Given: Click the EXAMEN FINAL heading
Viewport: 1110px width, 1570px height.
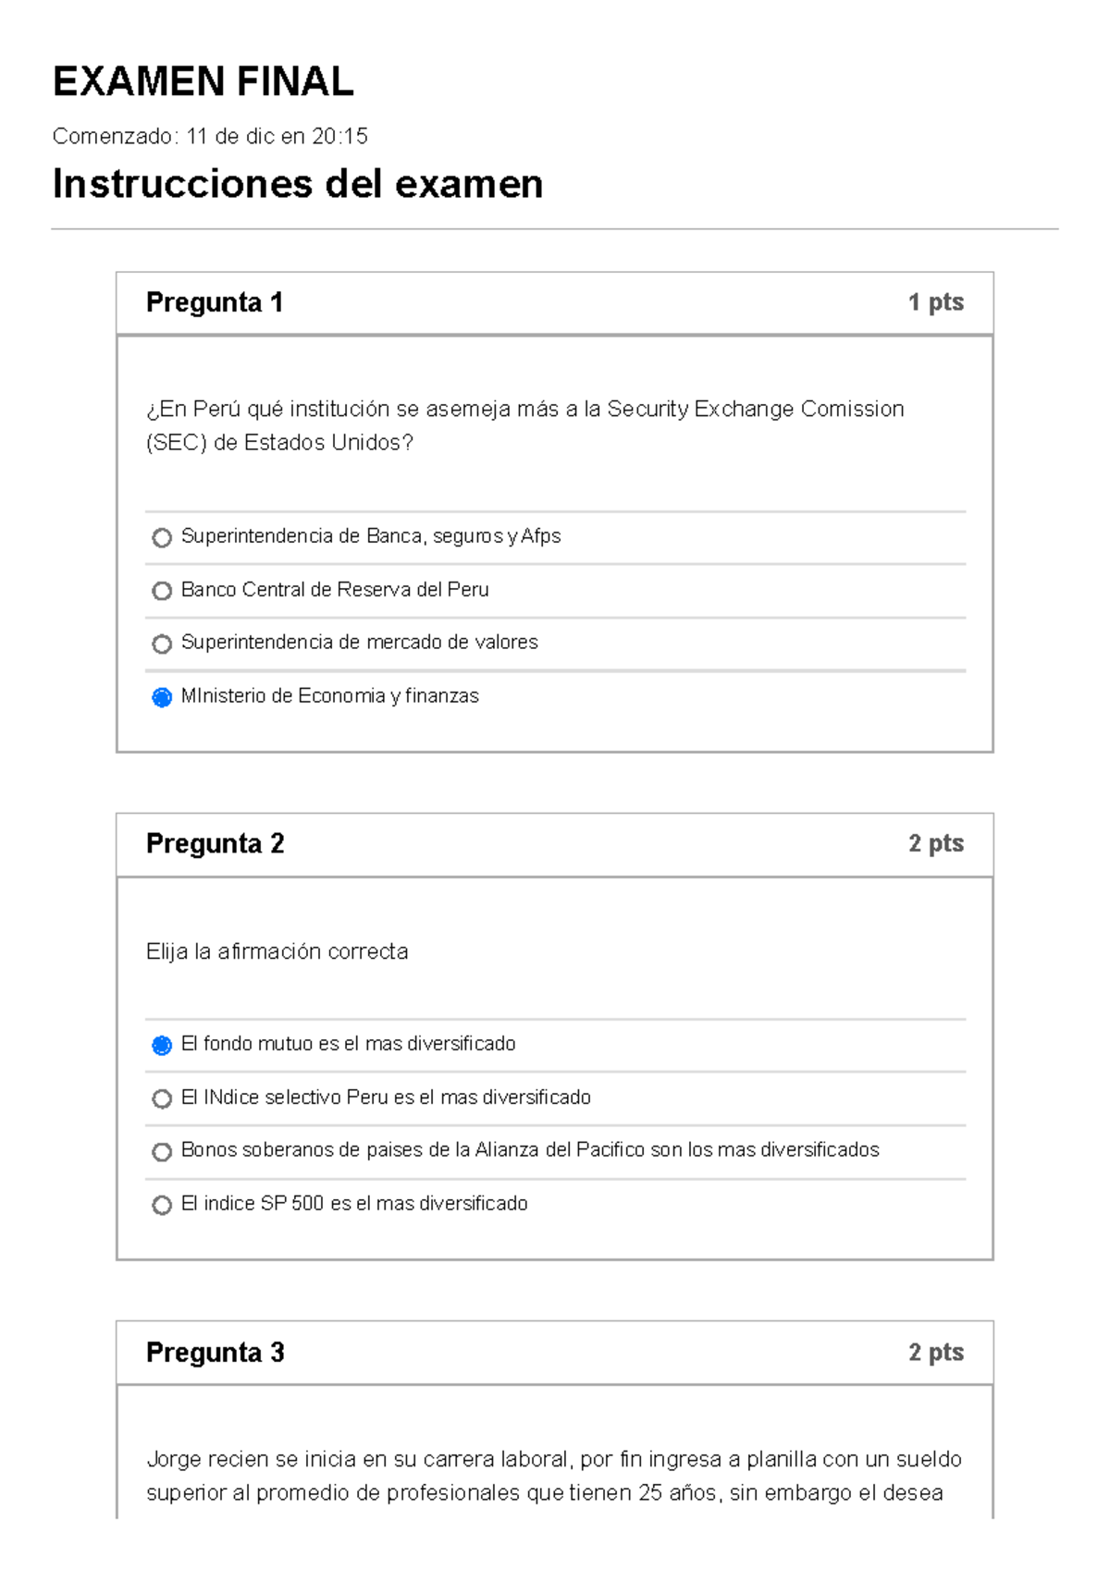Looking at the screenshot, I should tap(203, 83).
